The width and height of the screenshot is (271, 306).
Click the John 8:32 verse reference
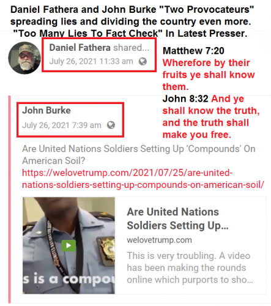(185, 99)
